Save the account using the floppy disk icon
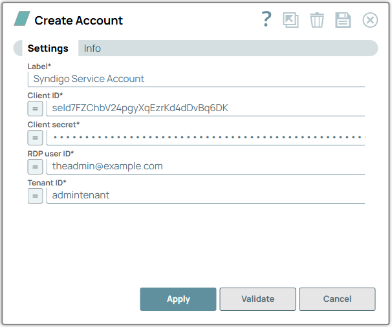 click(x=343, y=20)
